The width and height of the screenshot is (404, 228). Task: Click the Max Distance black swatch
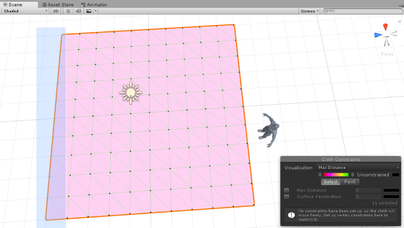[x=391, y=190]
